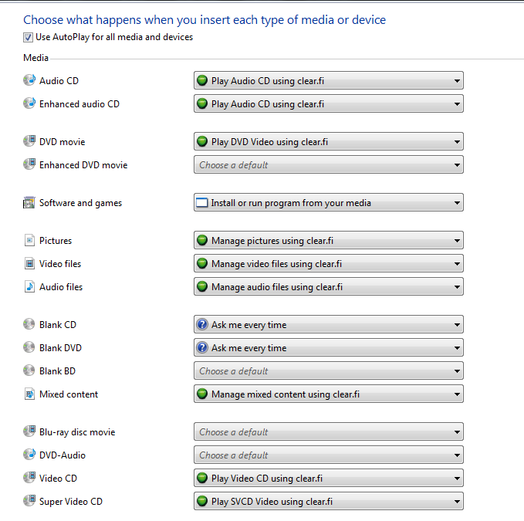Open the Video CD action dropdown
The image size is (524, 521).
pyautogui.click(x=328, y=478)
